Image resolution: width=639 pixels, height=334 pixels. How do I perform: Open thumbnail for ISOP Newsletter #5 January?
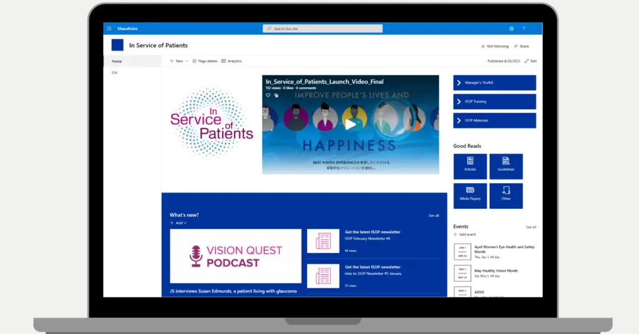pos(323,276)
